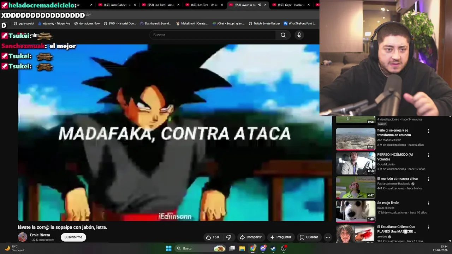Open Google Chrome taskbar icon

(x=252, y=248)
